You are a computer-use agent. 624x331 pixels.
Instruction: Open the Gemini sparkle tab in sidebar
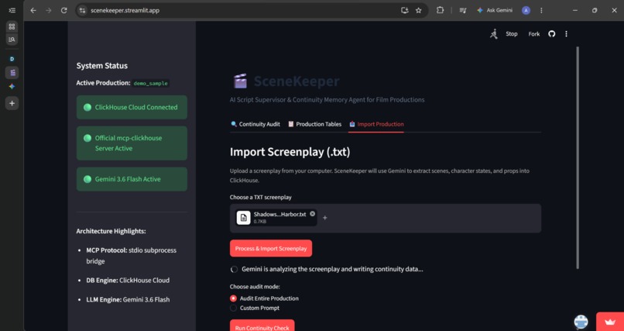12,87
